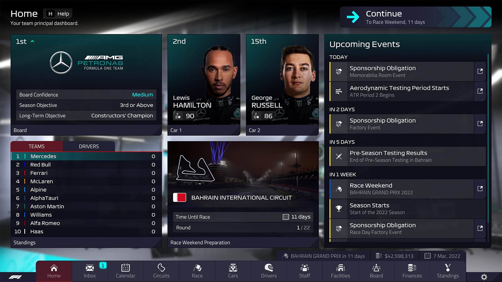Switch to TEAMS standings tab
The image size is (502, 282).
coord(37,146)
